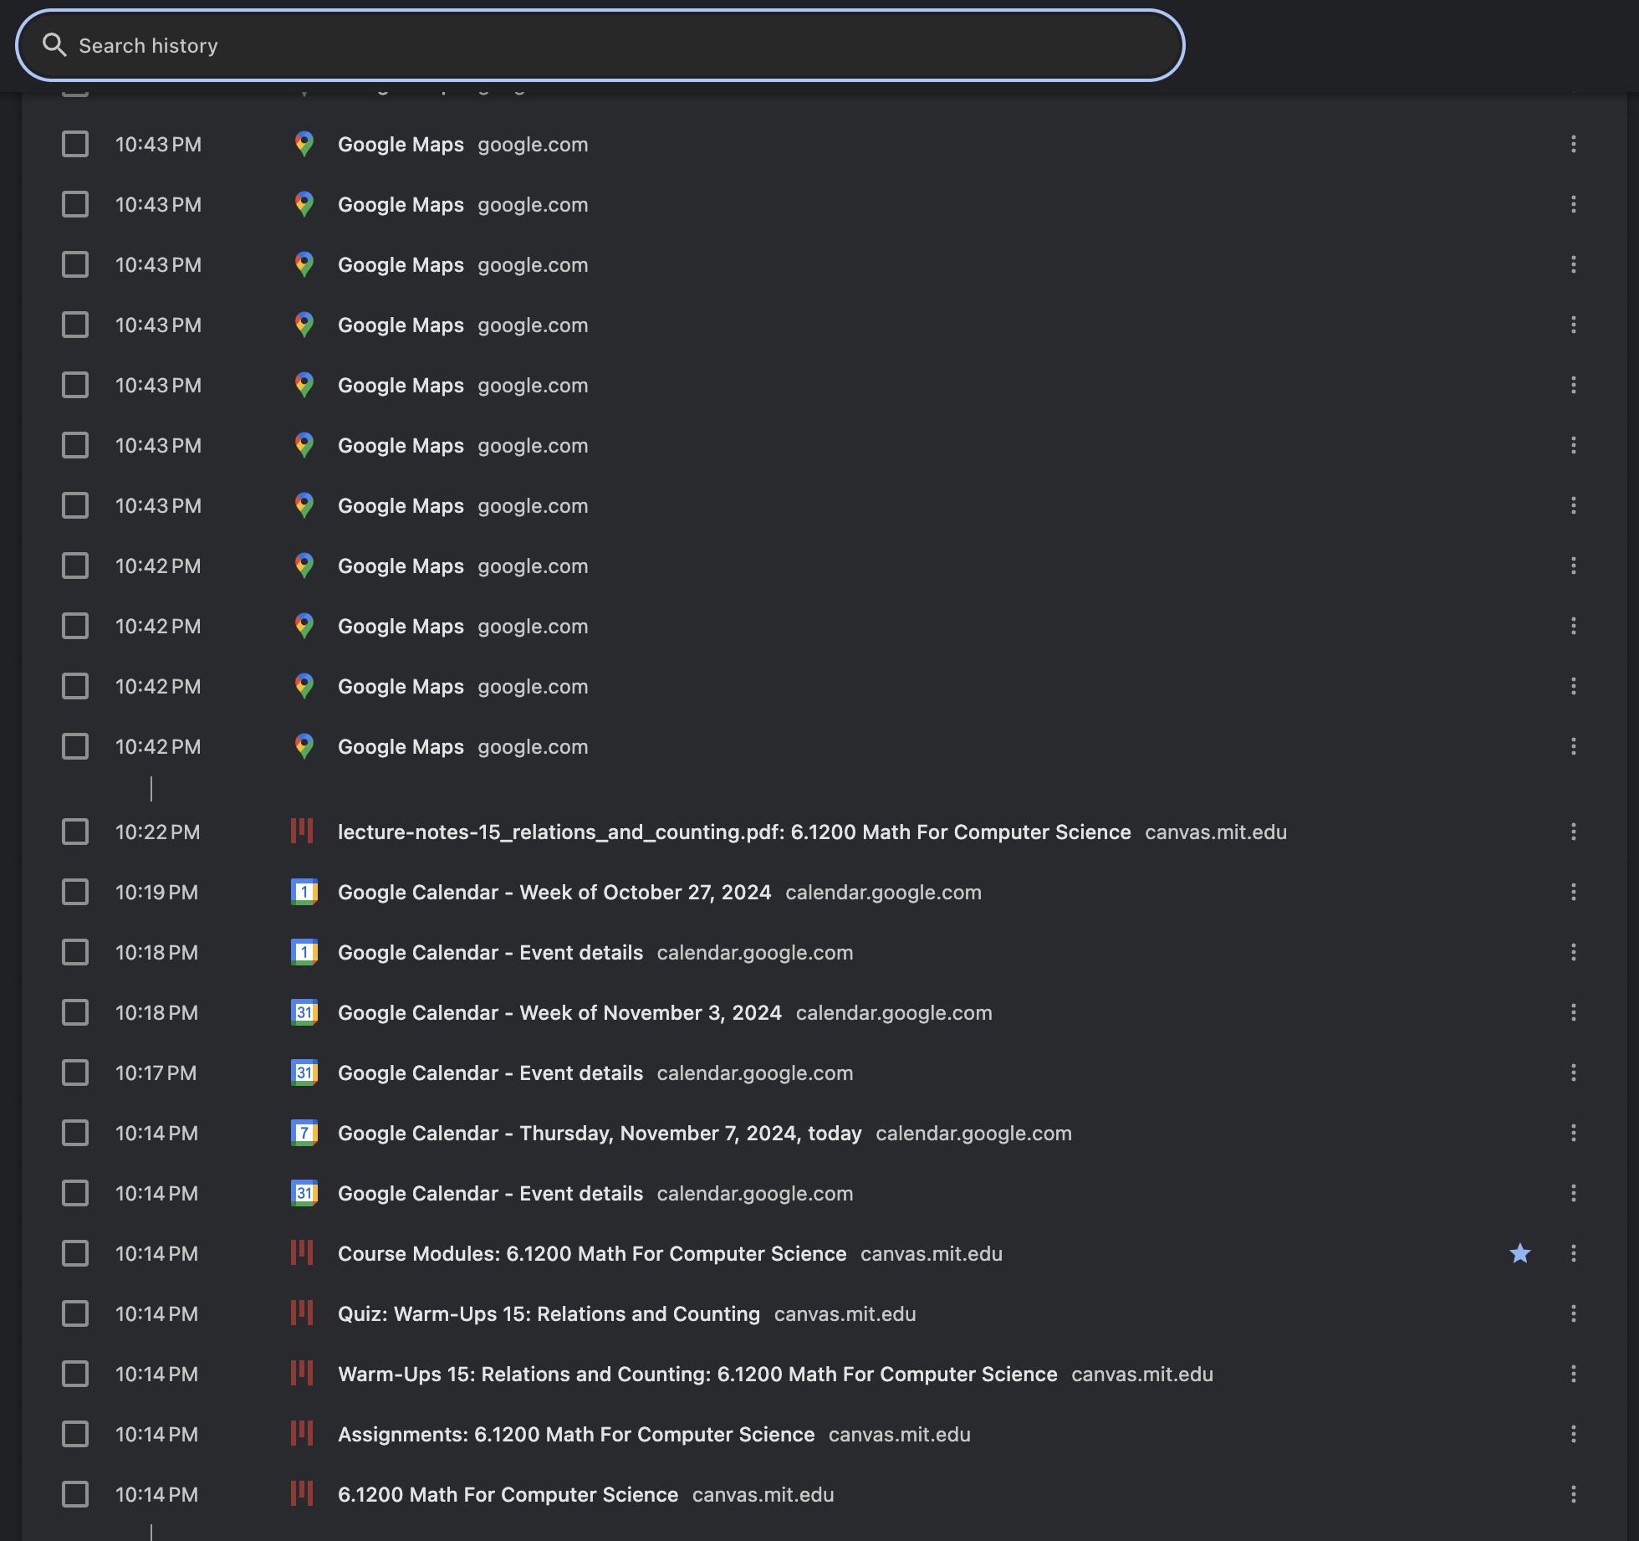Open More actions for 10:14 PM Event details row
The height and width of the screenshot is (1541, 1639).
click(1574, 1193)
